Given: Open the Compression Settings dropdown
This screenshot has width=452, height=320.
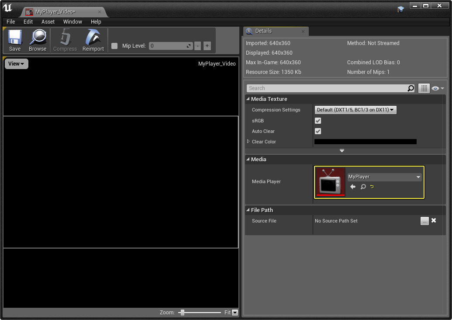Looking at the screenshot, I should pos(355,110).
